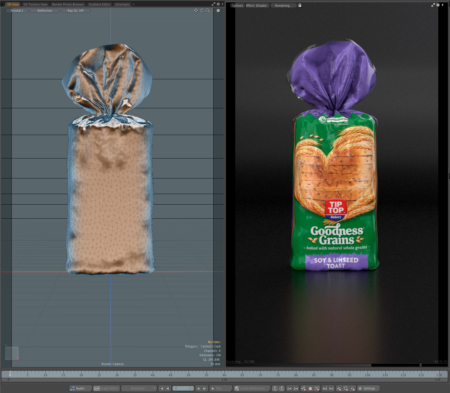This screenshot has width=450, height=393.
Task: Click the key channels icon right of record
Action: coord(317,388)
